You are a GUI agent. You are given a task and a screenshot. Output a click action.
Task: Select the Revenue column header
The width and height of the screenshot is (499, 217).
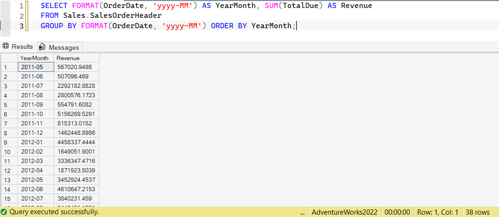pyautogui.click(x=76, y=58)
